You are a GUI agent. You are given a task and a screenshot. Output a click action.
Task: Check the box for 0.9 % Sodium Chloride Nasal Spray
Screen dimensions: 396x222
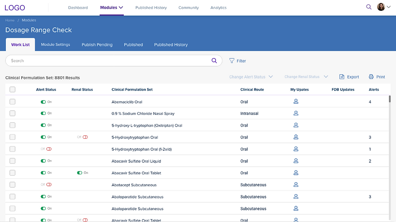tap(12, 113)
